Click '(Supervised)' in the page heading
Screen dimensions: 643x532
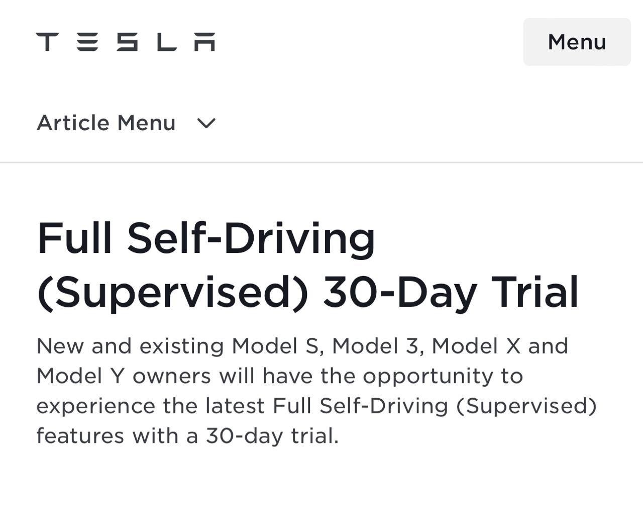pos(172,293)
